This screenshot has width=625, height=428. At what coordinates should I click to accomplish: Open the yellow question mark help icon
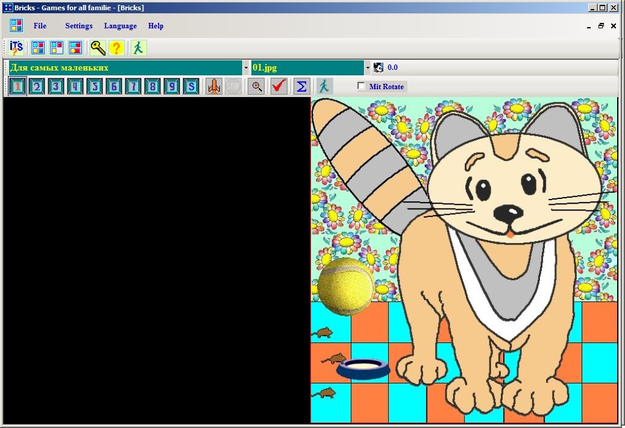pos(116,48)
